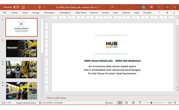
Task: Select the Design tab
Action: pyautogui.click(x=36, y=13)
